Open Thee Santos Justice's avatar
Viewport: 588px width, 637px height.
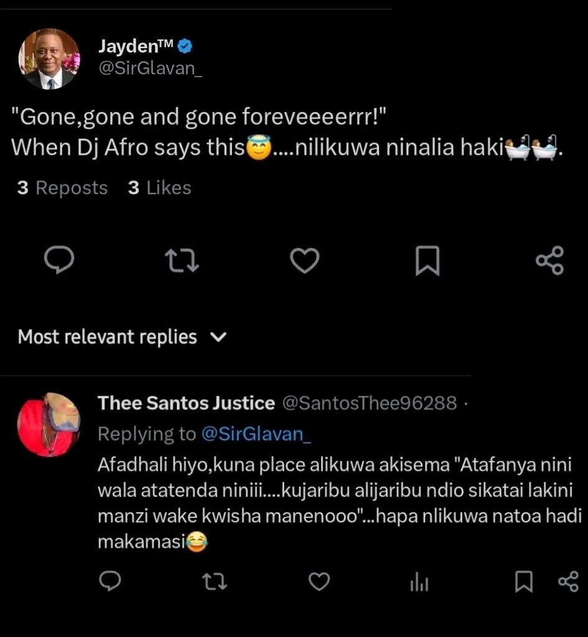(x=49, y=425)
